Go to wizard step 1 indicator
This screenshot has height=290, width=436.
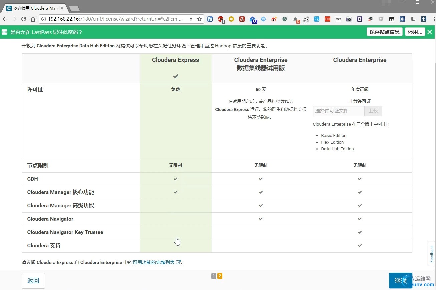pyautogui.click(x=214, y=276)
